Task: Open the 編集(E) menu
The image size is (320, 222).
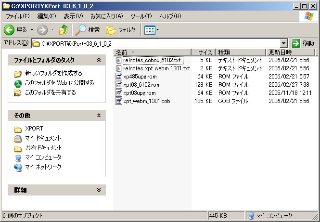Action: tap(47, 16)
